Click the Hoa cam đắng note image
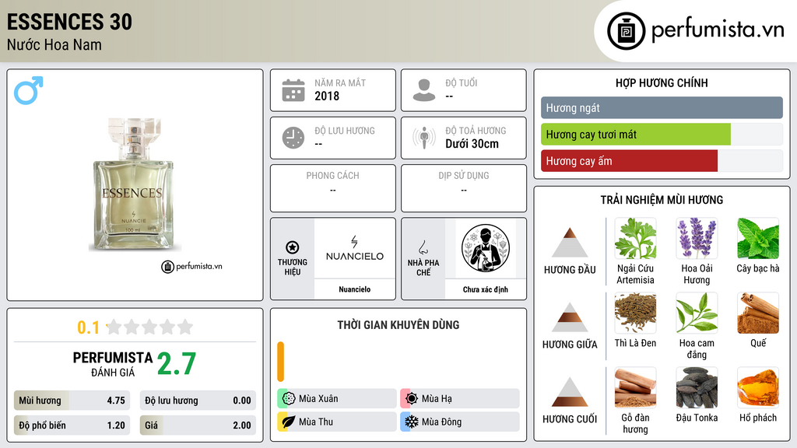 point(697,313)
